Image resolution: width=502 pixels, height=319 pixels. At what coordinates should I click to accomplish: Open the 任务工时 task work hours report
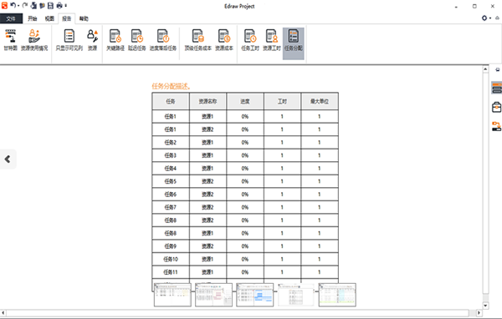(x=250, y=40)
